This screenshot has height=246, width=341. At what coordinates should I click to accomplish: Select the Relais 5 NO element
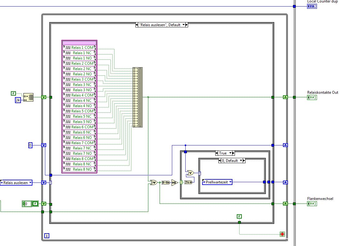coord(79,121)
